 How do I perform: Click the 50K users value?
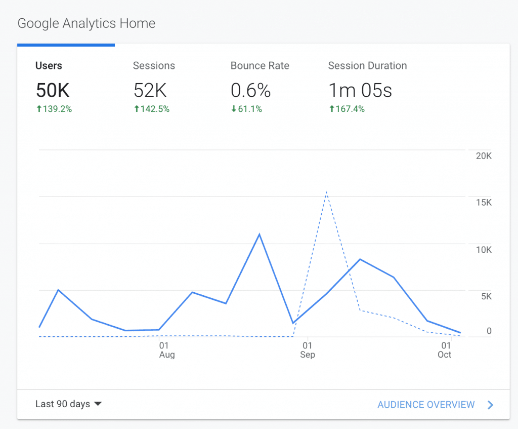pyautogui.click(x=53, y=90)
